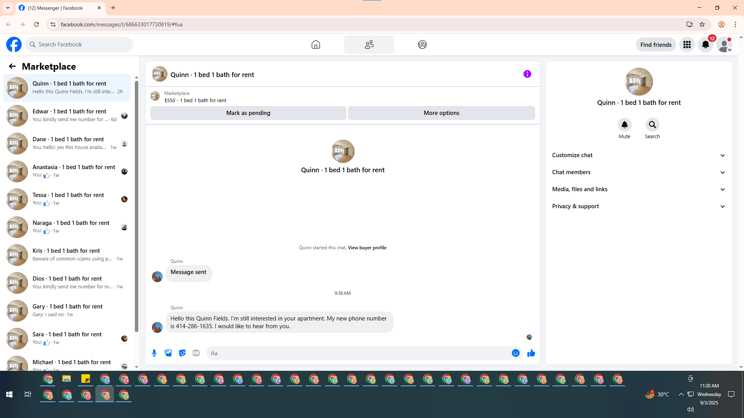Open the account profile menu
This screenshot has width=744, height=418.
point(724,45)
